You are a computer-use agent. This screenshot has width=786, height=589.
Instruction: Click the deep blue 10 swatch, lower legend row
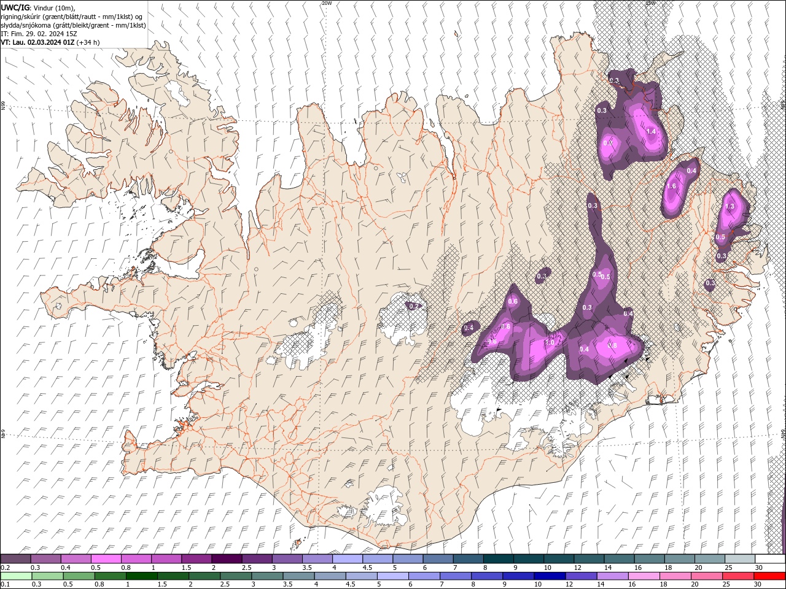[x=549, y=576]
